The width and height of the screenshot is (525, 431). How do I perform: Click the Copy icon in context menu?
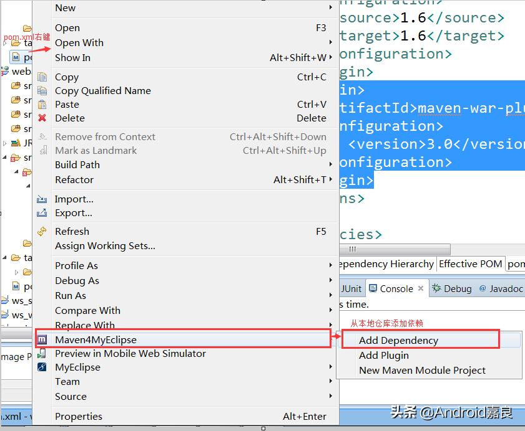[x=42, y=77]
